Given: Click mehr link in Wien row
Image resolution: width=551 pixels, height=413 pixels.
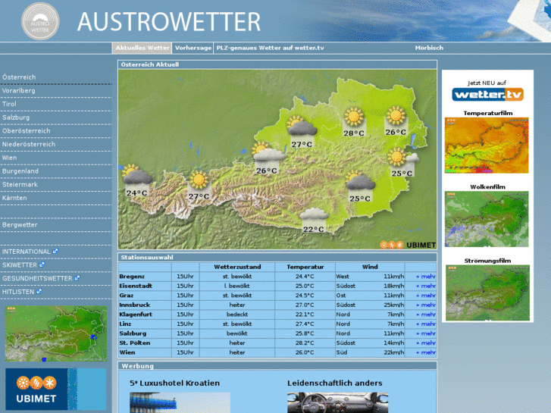Looking at the screenshot, I should tap(426, 352).
